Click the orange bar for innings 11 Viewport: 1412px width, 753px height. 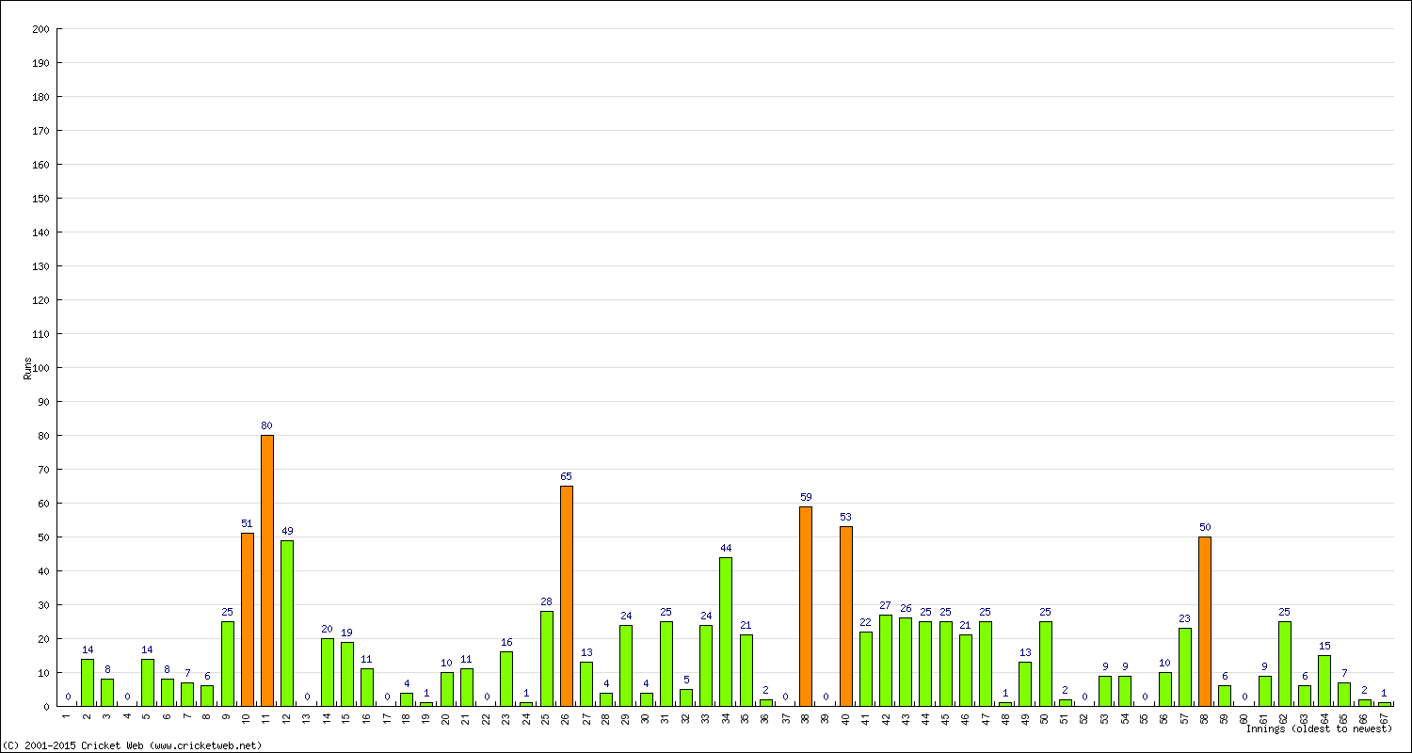click(x=267, y=570)
